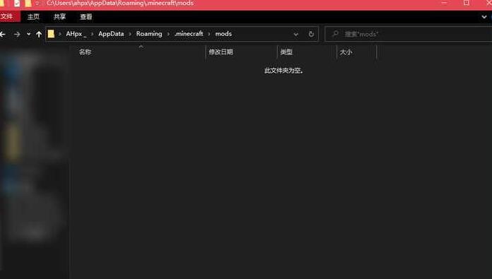Open the recent locations dropdown arrow

[28, 34]
